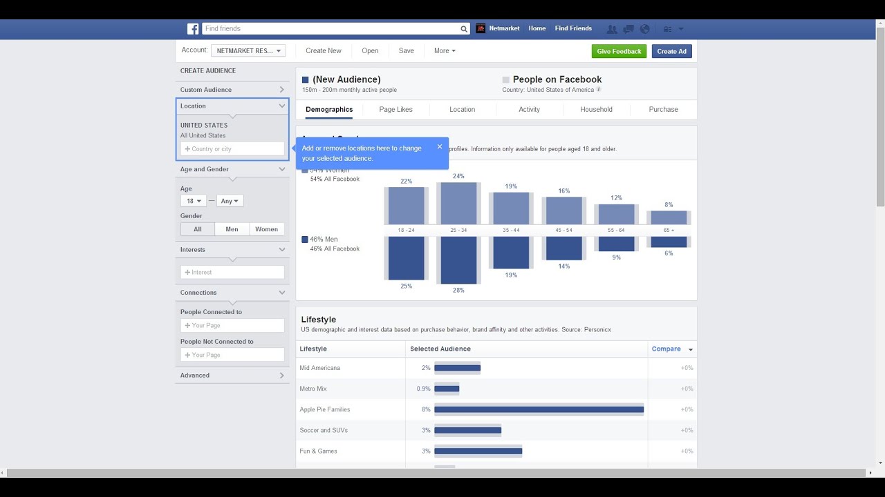885x497 pixels.
Task: Click Your Page field under People Connected to
Action: click(232, 326)
